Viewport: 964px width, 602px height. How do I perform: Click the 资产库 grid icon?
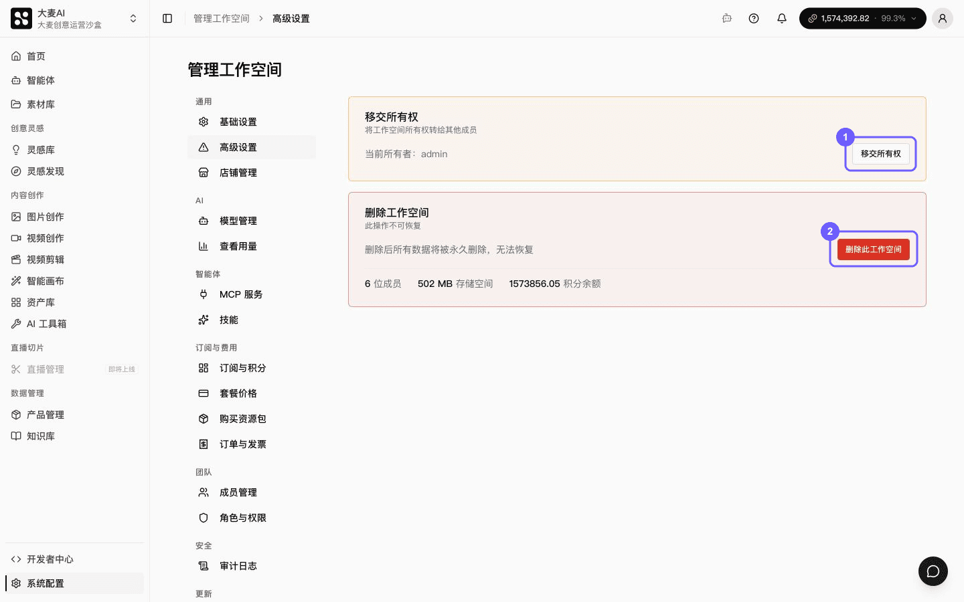(16, 302)
